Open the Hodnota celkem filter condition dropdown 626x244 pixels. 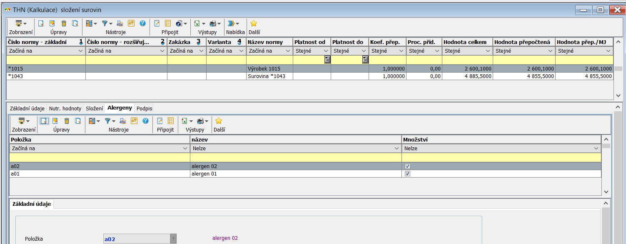pyautogui.click(x=488, y=51)
